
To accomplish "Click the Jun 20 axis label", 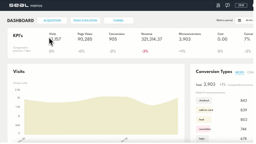I will tap(22, 140).
